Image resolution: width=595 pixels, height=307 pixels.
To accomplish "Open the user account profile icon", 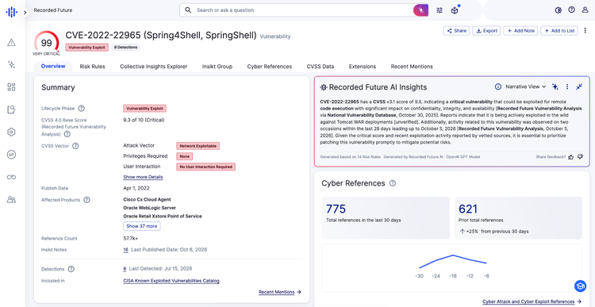I will coord(585,10).
